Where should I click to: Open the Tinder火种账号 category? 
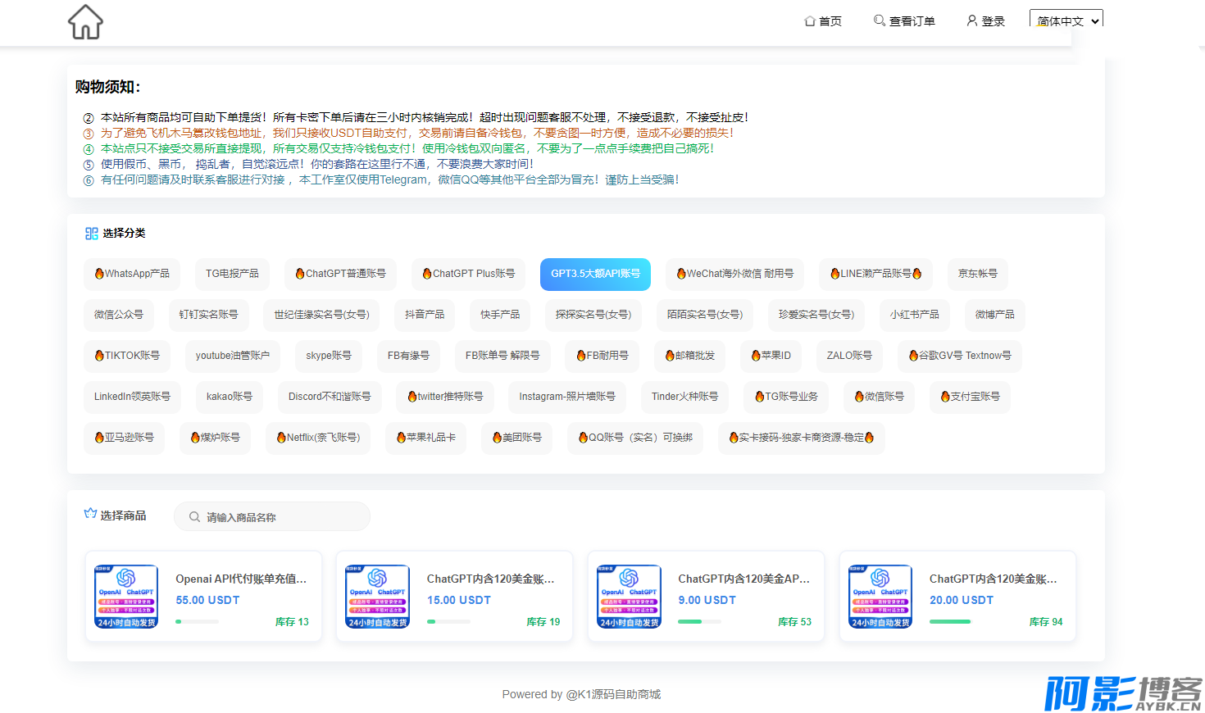pos(685,397)
